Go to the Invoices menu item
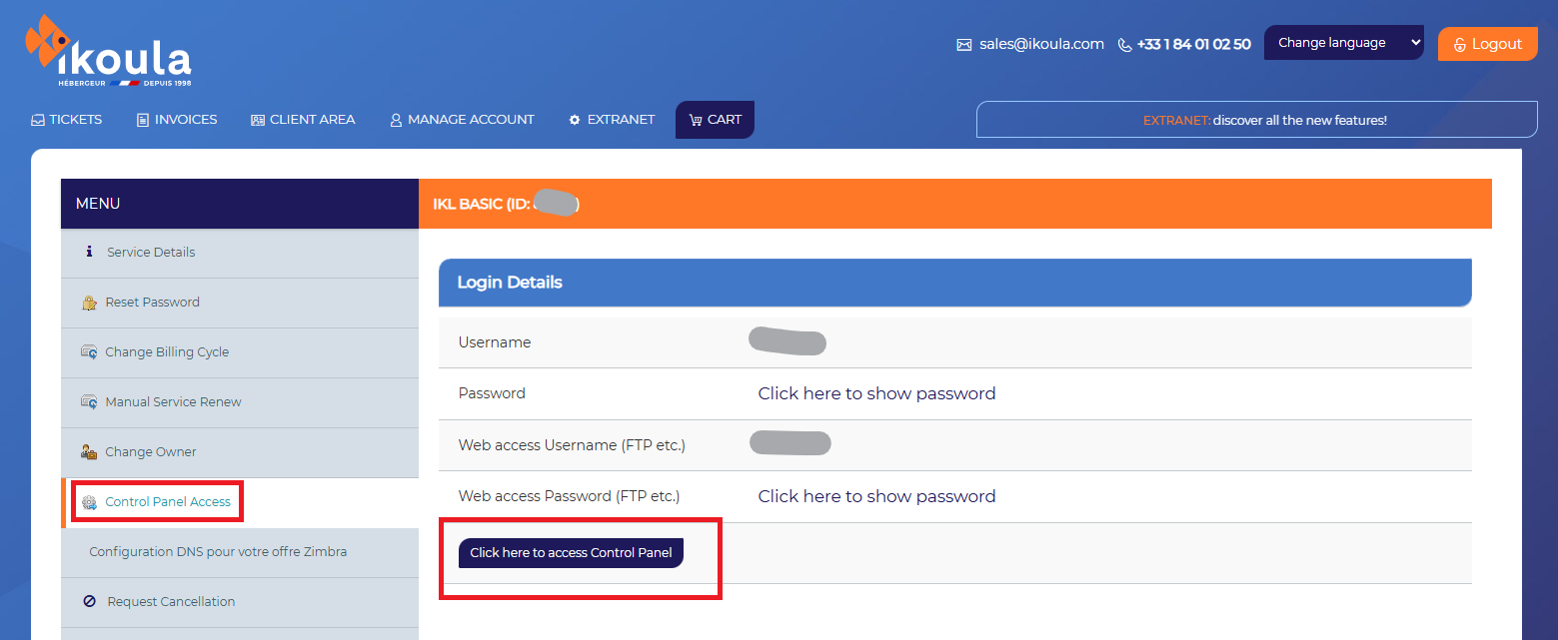The height and width of the screenshot is (640, 1558). pyautogui.click(x=177, y=120)
